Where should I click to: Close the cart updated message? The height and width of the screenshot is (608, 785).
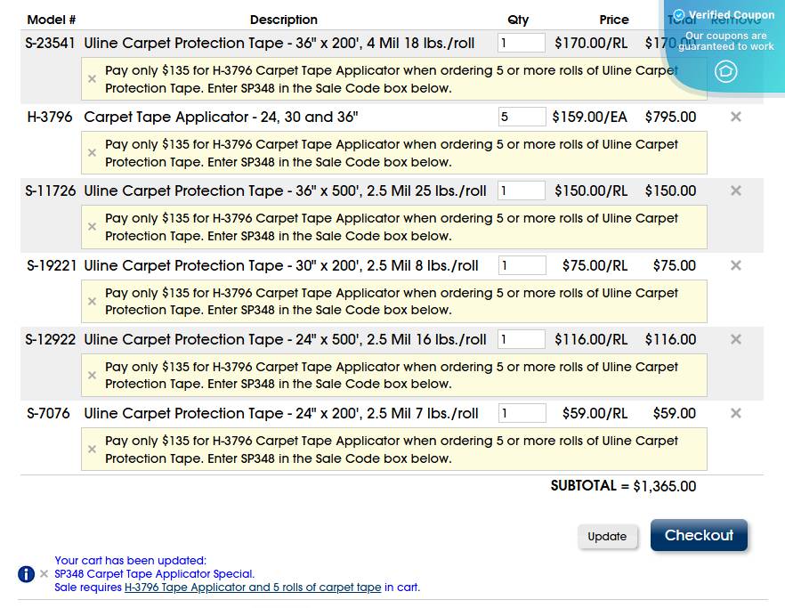(x=44, y=574)
